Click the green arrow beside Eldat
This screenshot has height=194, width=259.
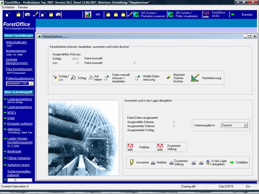5,118
